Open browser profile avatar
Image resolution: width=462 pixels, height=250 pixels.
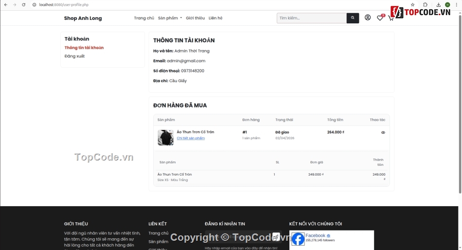(x=447, y=5)
